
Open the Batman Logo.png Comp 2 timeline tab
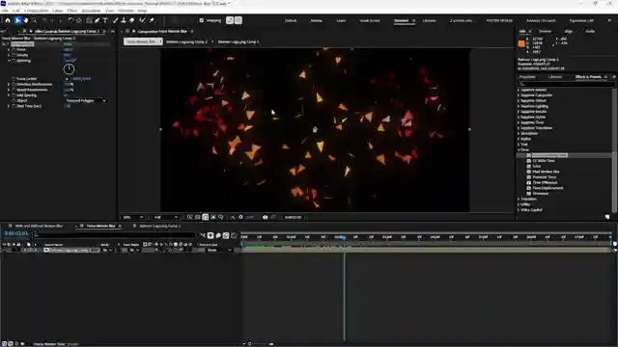click(x=159, y=226)
